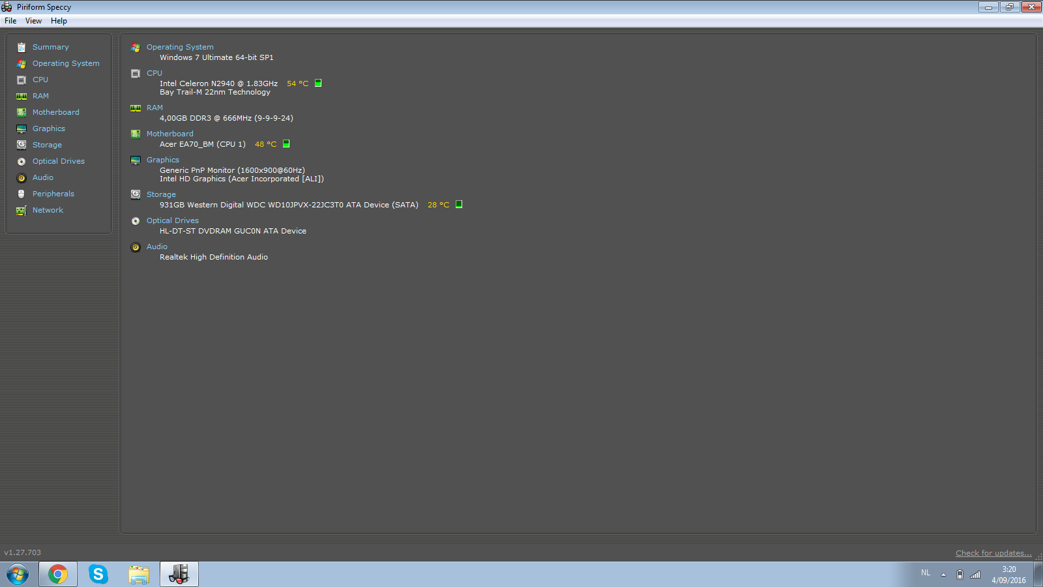Click the Speccy taskbar button
Screen dimensions: 1043x587
(179, 575)
